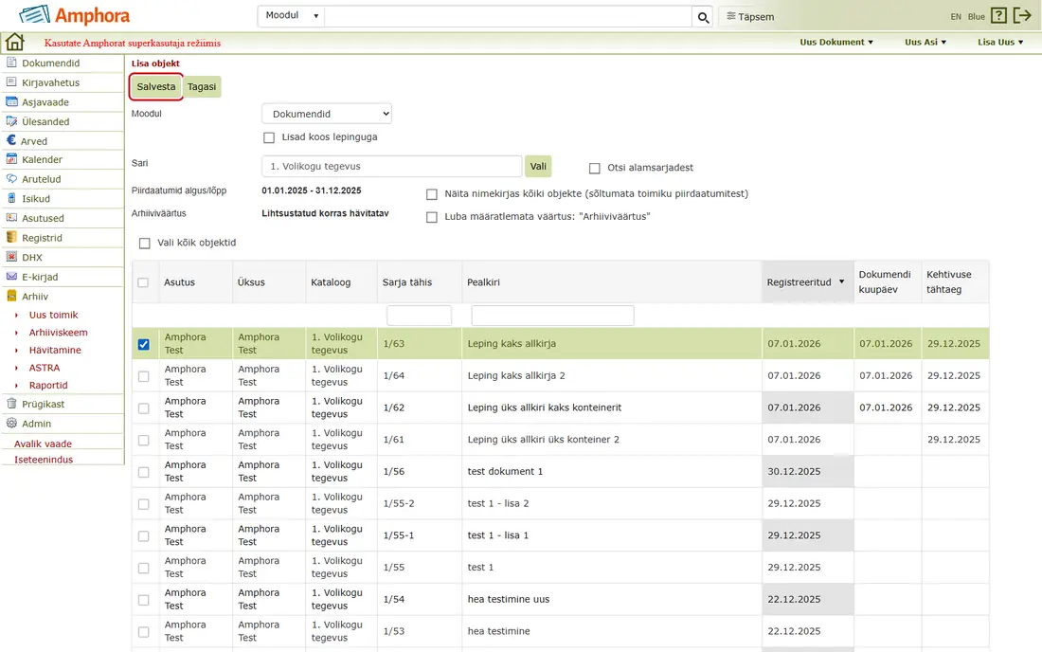
Task: Open help via the question mark icon
Action: point(998,15)
